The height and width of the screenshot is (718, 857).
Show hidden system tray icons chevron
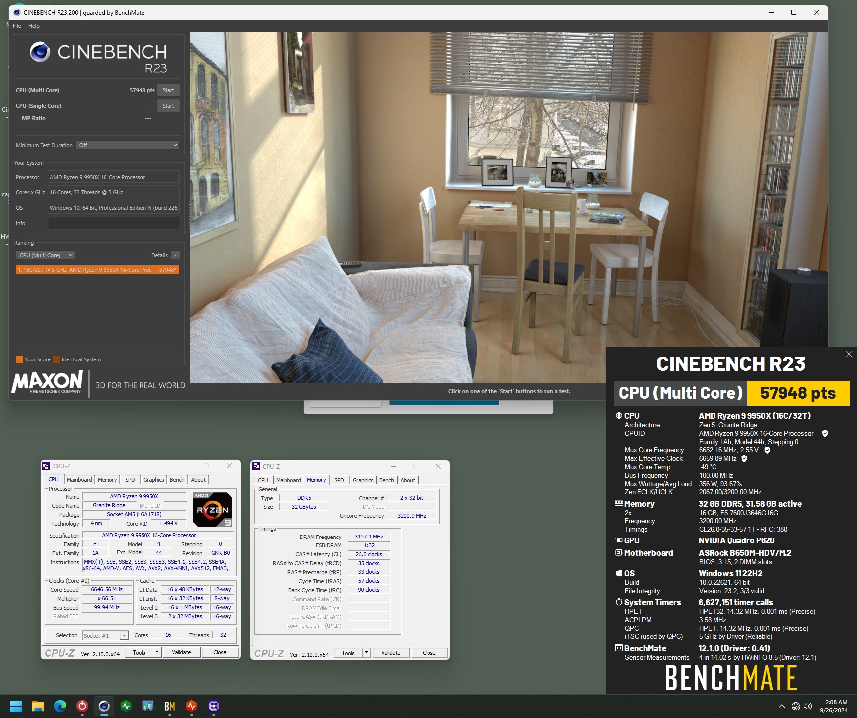pos(782,706)
